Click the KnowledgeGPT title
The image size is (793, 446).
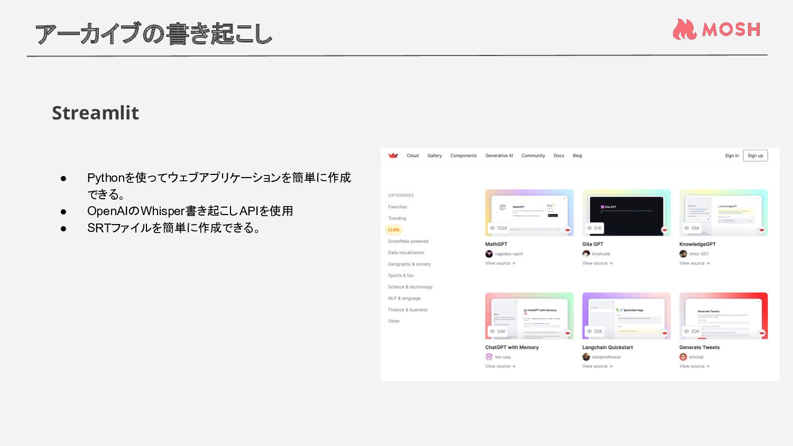pyautogui.click(x=697, y=244)
